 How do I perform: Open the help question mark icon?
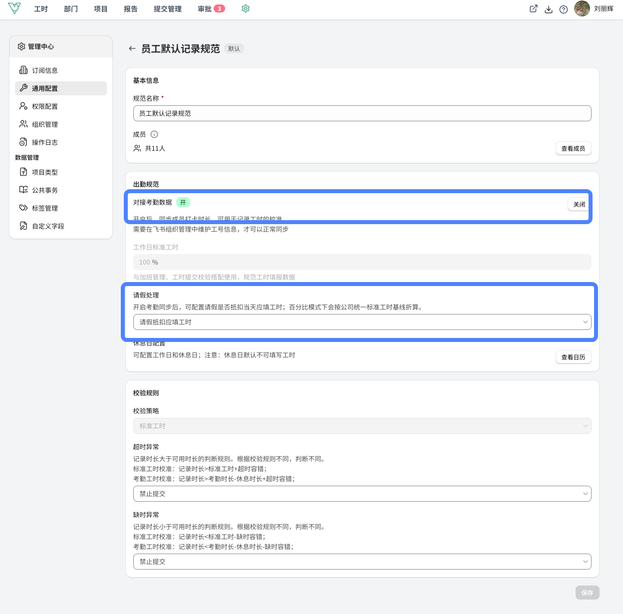564,9
